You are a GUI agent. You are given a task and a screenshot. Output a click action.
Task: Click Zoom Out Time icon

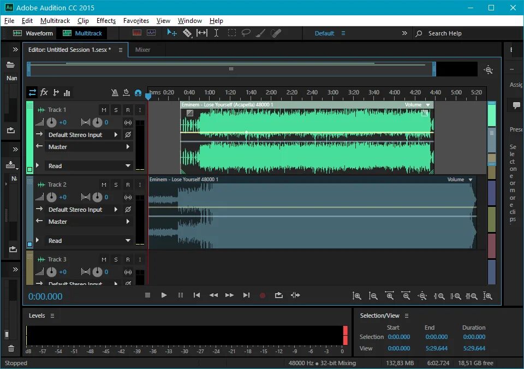406,296
